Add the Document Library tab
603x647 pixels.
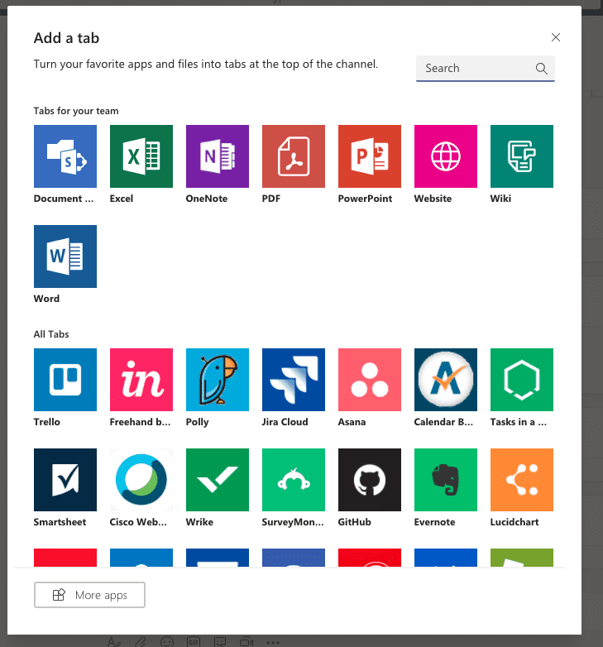click(65, 156)
